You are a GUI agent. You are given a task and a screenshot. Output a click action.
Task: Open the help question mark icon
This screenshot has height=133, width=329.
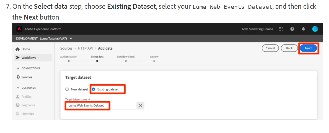tap(292, 29)
